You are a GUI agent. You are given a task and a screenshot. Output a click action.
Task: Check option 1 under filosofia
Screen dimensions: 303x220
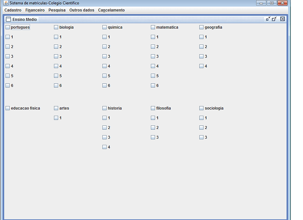155,118
